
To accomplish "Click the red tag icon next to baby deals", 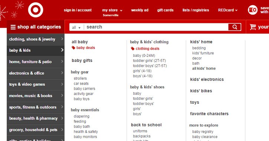I will 73,48.
